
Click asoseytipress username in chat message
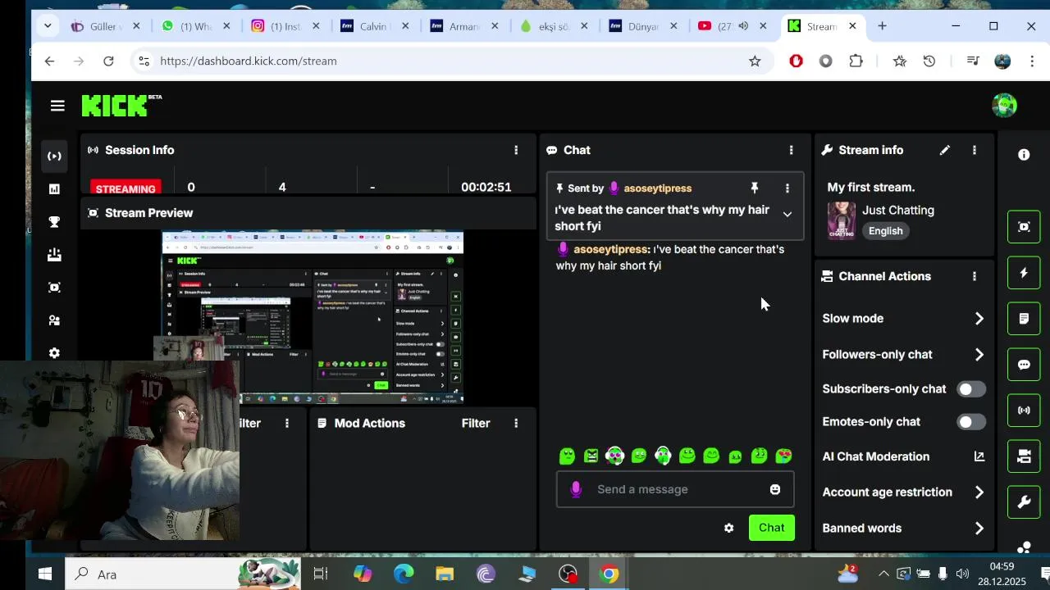pos(610,249)
